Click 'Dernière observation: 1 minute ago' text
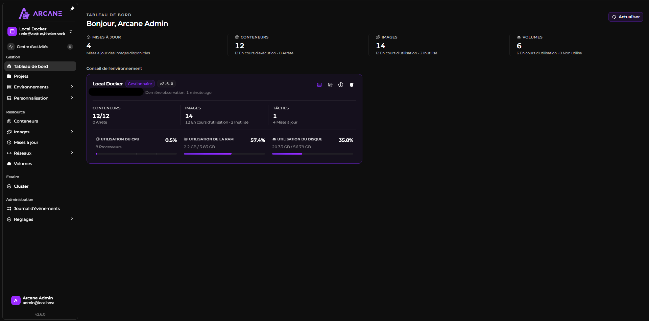Image resolution: width=649 pixels, height=321 pixels. pyautogui.click(x=178, y=92)
